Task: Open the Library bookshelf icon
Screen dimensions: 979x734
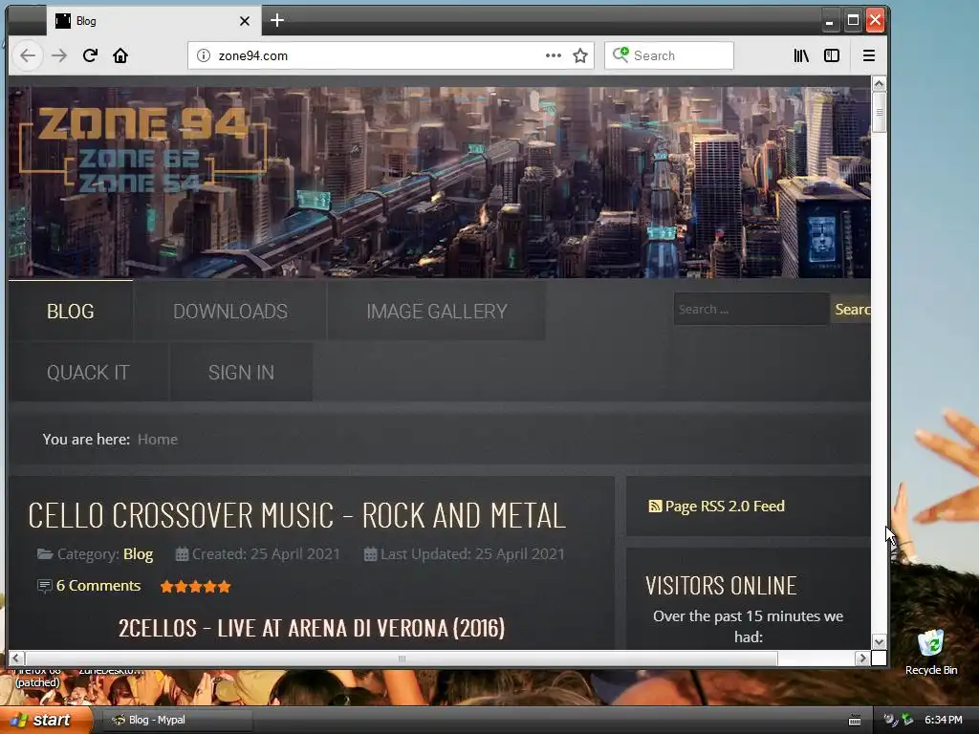Action: point(801,55)
